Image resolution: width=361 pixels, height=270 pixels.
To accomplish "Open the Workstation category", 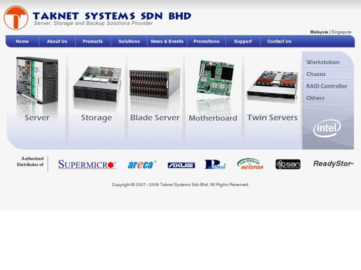I will [x=323, y=62].
